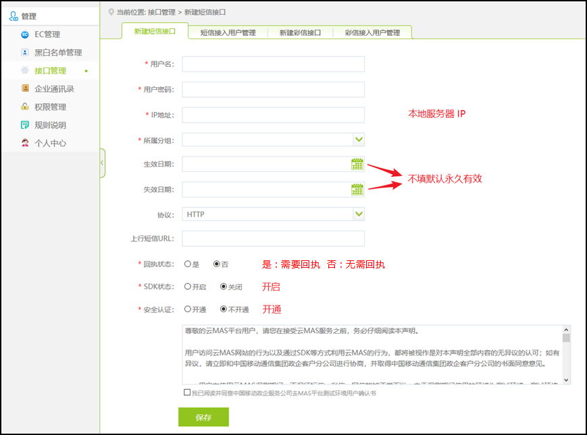Click the 用户密码 input field
Image resolution: width=587 pixels, height=435 pixels.
click(274, 89)
